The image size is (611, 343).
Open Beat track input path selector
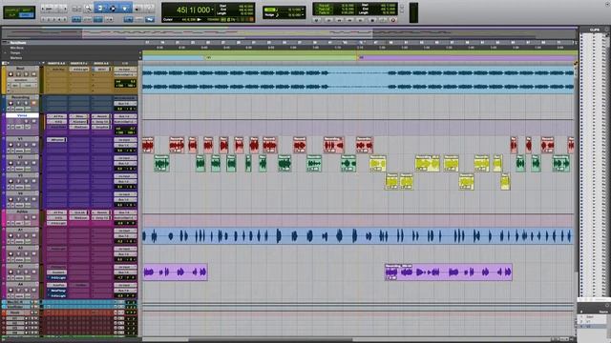tap(125, 70)
